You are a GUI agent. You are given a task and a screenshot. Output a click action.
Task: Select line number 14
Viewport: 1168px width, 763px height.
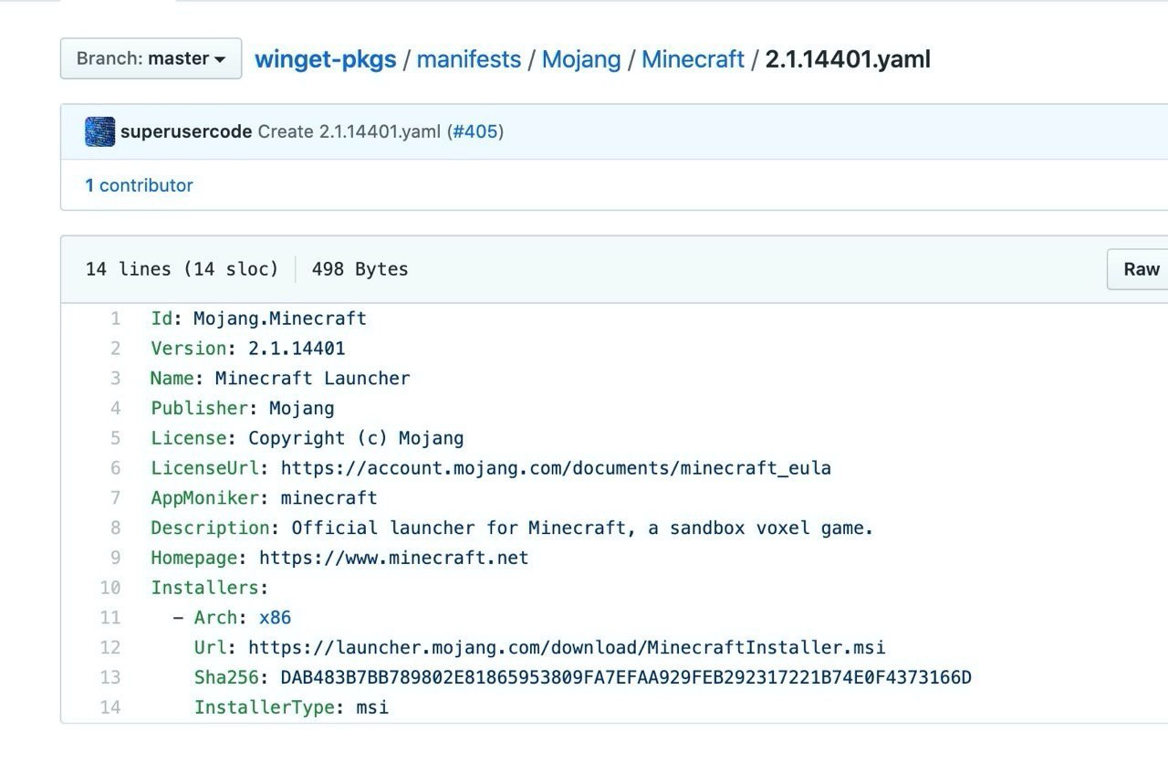click(110, 707)
